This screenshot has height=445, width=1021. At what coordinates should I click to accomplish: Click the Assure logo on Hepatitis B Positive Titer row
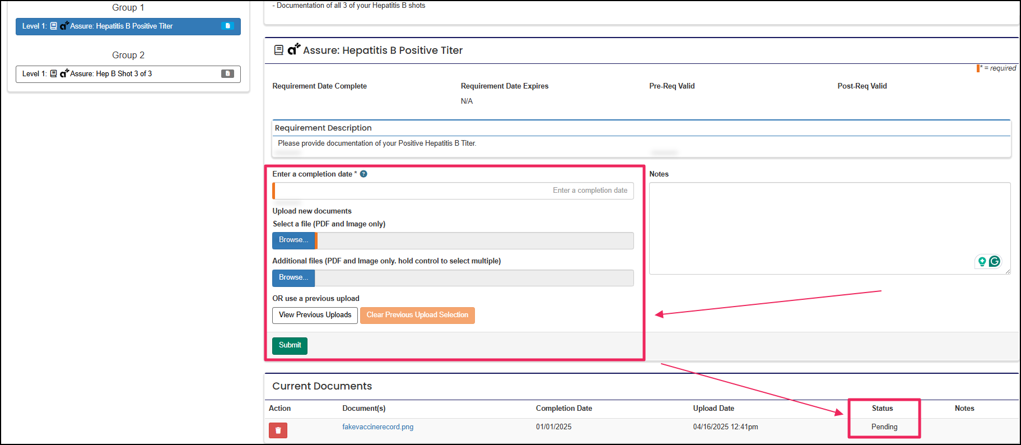64,26
